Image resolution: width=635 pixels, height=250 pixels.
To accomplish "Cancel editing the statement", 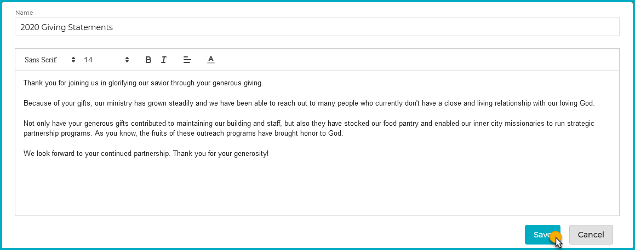I will tap(591, 235).
